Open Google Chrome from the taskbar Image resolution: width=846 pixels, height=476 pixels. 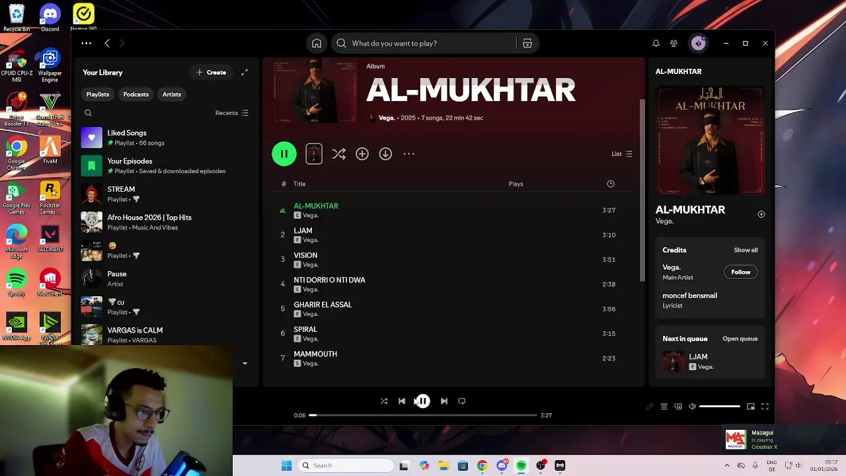pyautogui.click(x=482, y=465)
